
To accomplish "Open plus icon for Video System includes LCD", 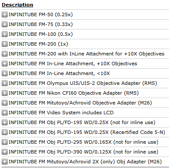I will click(5, 113).
